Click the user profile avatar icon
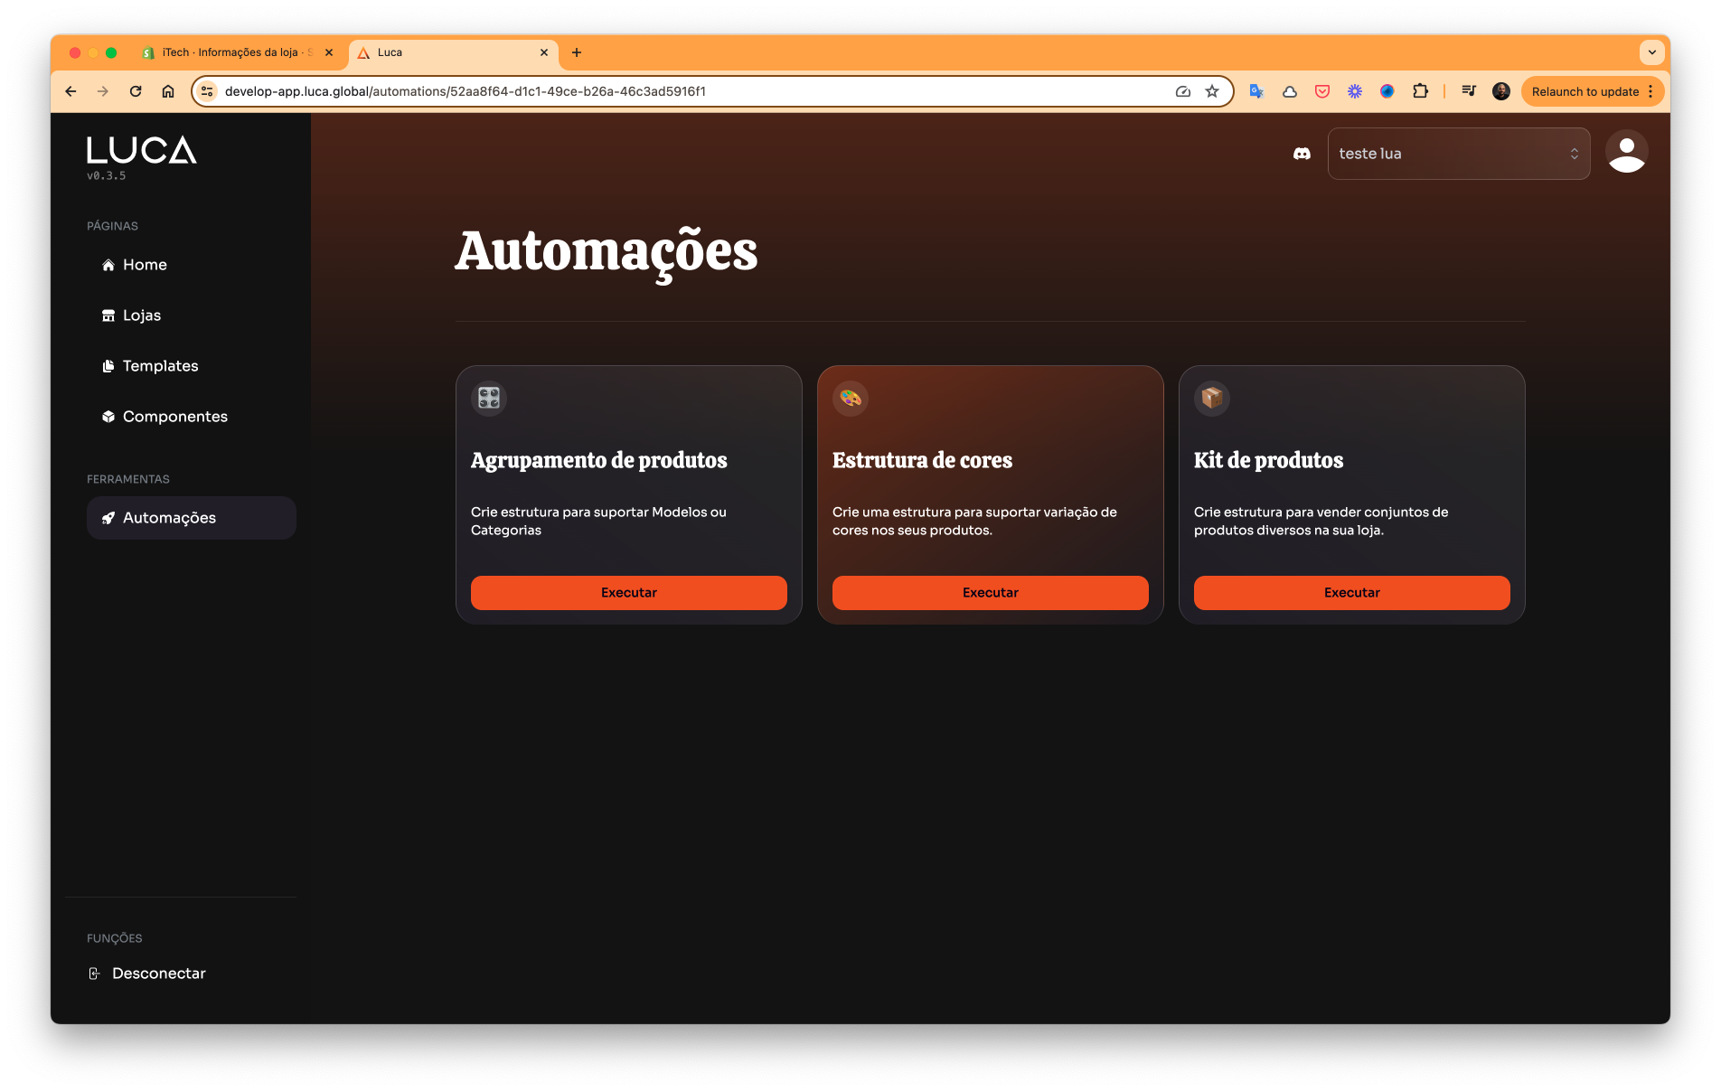The height and width of the screenshot is (1091, 1721). pos(1626,152)
